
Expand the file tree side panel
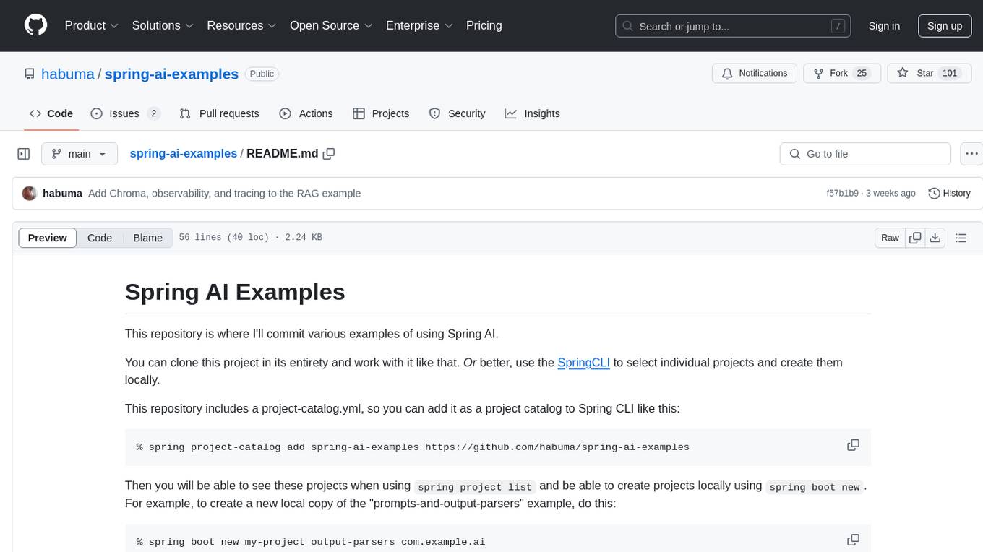point(24,154)
